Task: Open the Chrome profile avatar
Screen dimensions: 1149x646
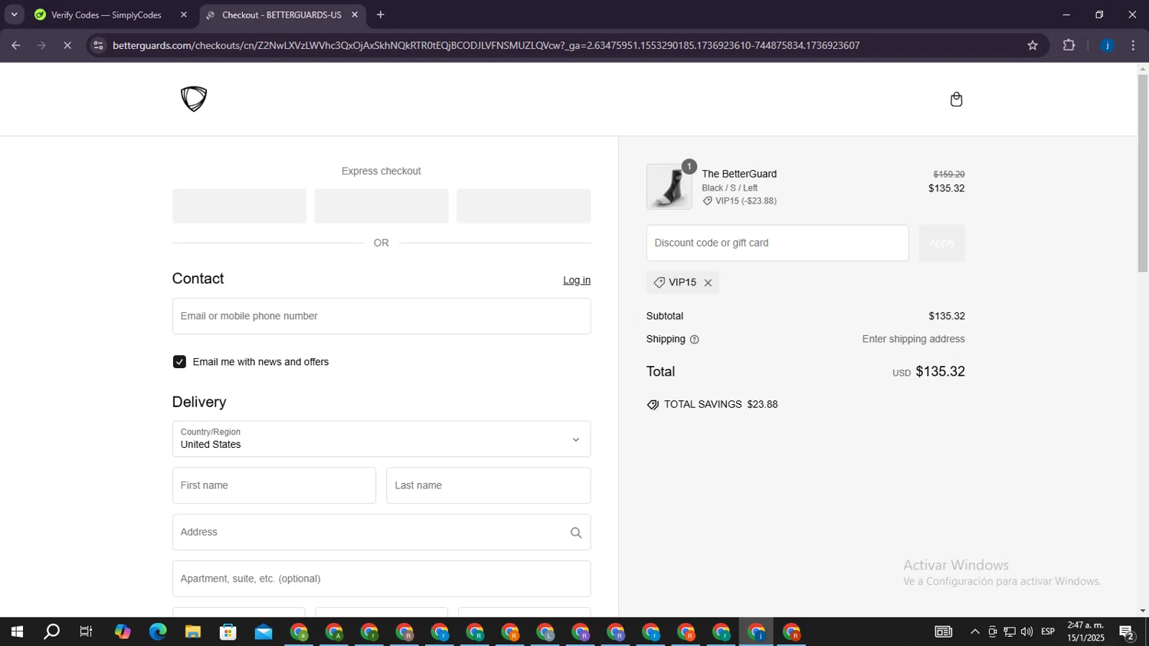Action: pos(1107,46)
